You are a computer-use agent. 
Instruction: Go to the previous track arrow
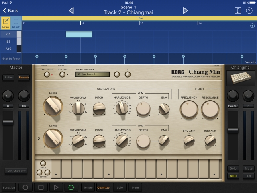point(71,10)
